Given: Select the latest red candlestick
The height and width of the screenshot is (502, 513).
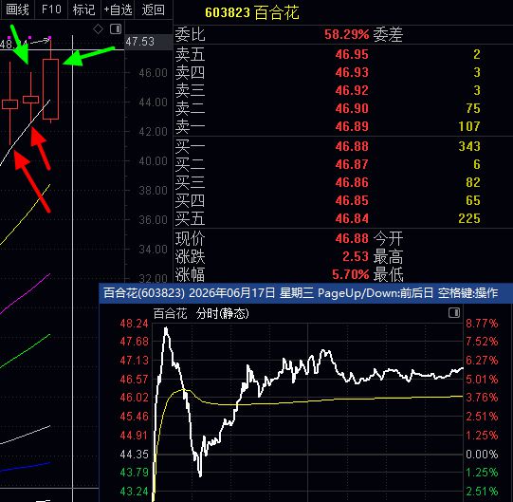Looking at the screenshot, I should point(50,89).
